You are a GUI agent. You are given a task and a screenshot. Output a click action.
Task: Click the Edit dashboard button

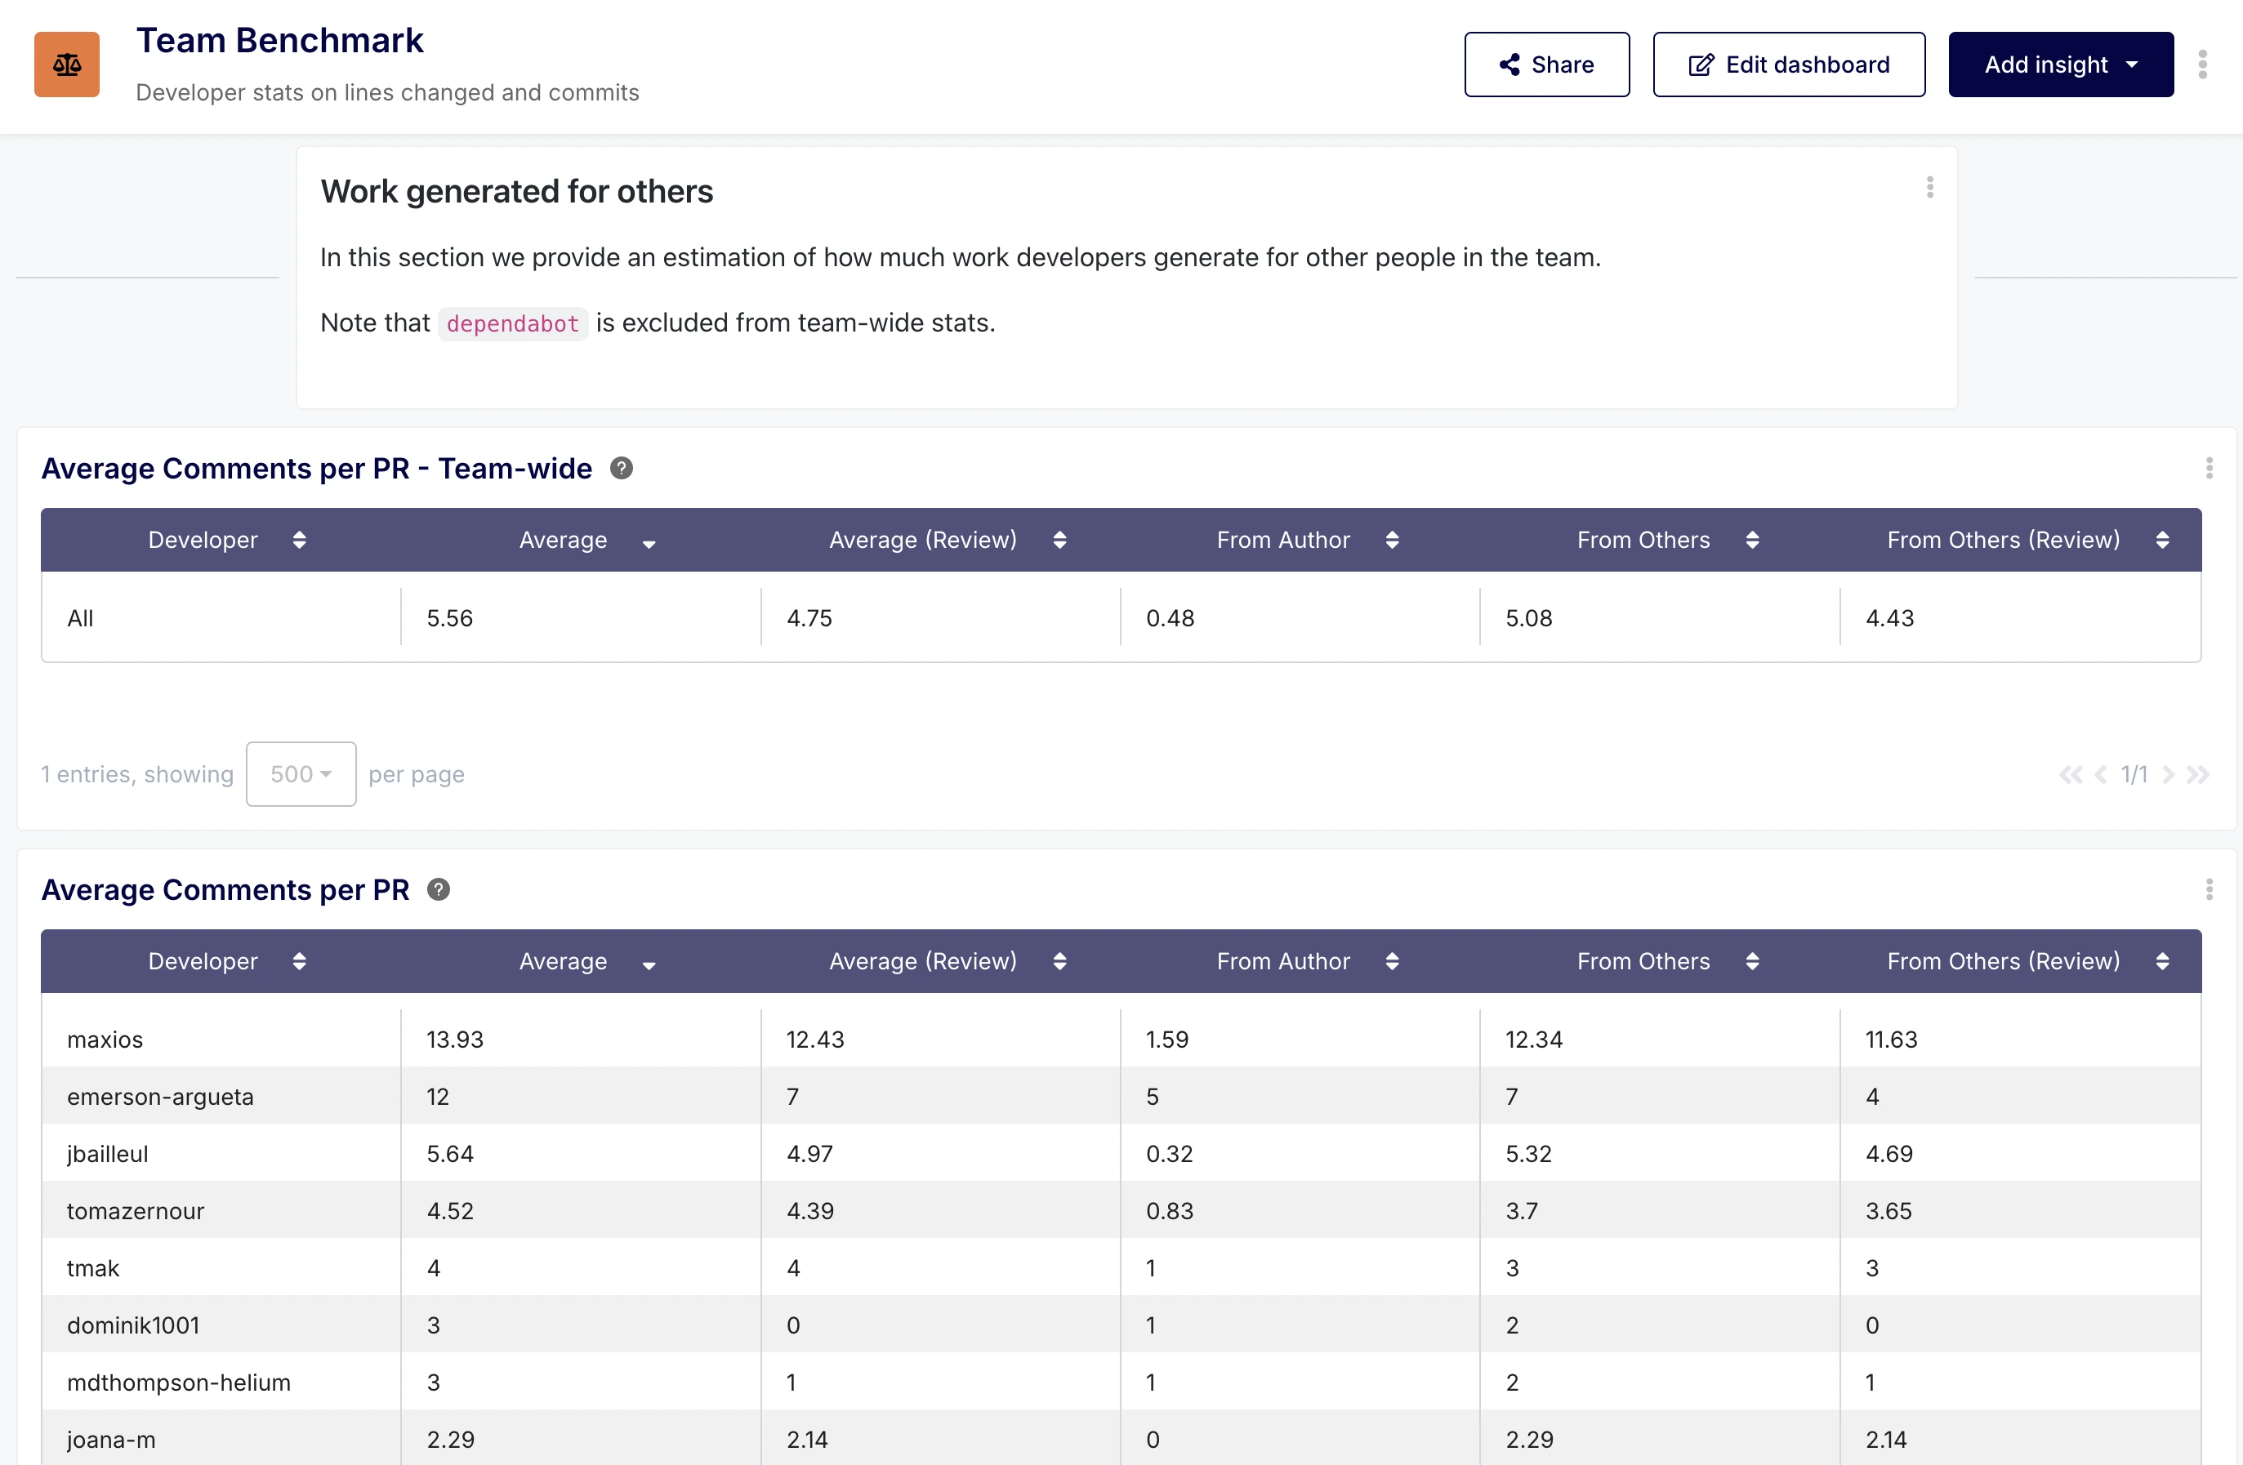[1788, 64]
